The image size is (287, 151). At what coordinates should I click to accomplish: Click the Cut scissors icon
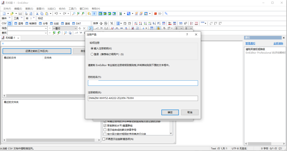click(37, 14)
